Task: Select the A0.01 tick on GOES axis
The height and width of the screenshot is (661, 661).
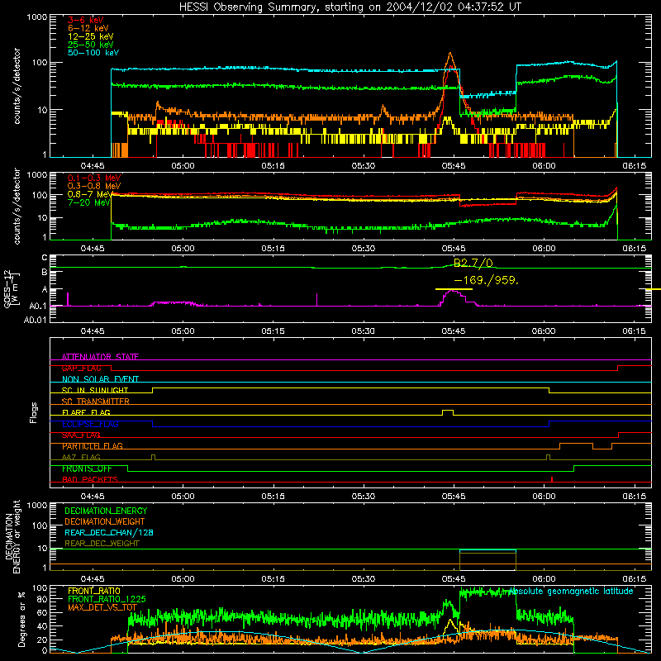Action: 35,321
